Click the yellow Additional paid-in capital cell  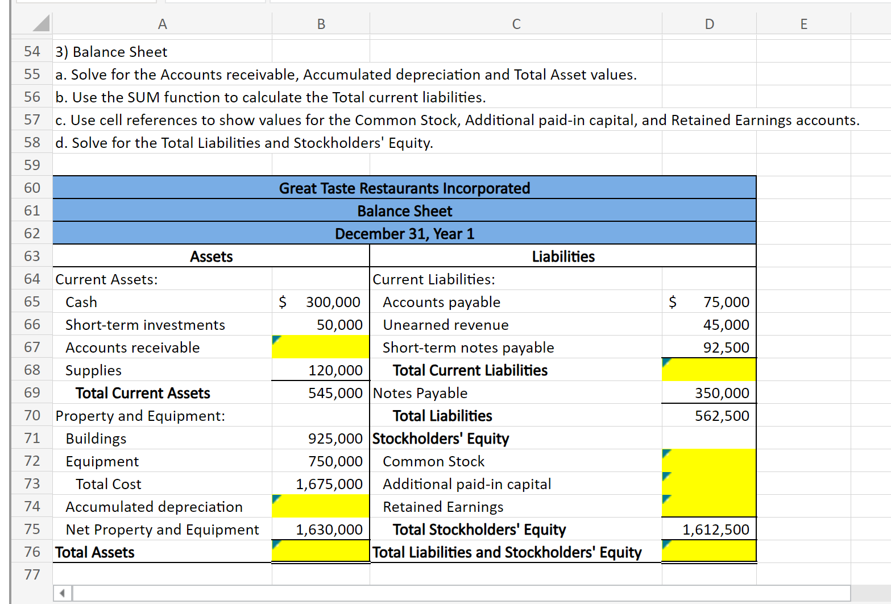[x=709, y=483]
